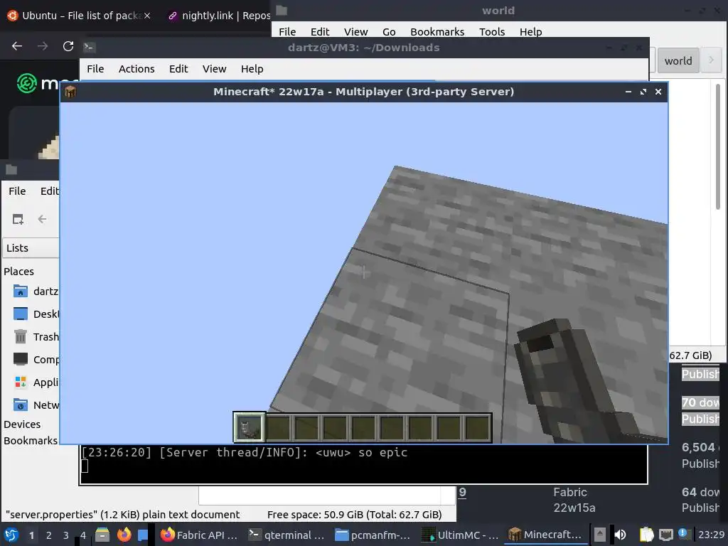Click the removable media eject tray icon
The width and height of the screenshot is (728, 546).
600,535
